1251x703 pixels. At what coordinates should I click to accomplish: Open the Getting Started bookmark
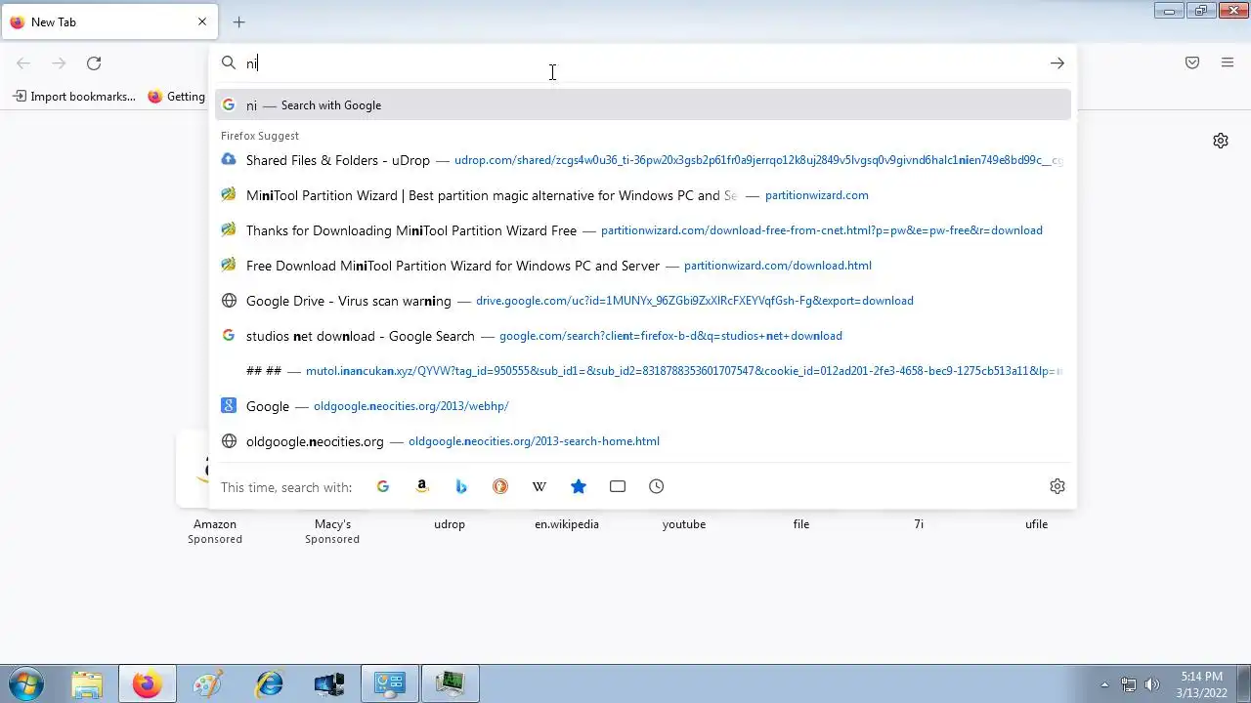point(177,97)
